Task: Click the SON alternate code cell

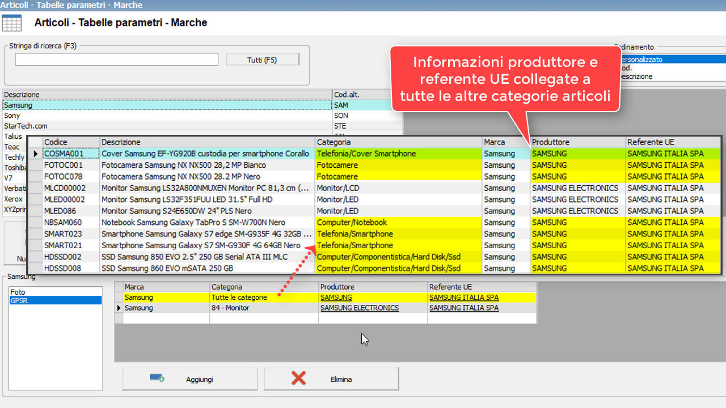Action: 367,116
